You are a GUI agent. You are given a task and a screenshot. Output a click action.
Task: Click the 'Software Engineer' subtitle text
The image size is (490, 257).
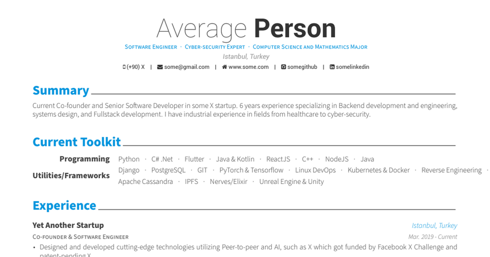151,47
